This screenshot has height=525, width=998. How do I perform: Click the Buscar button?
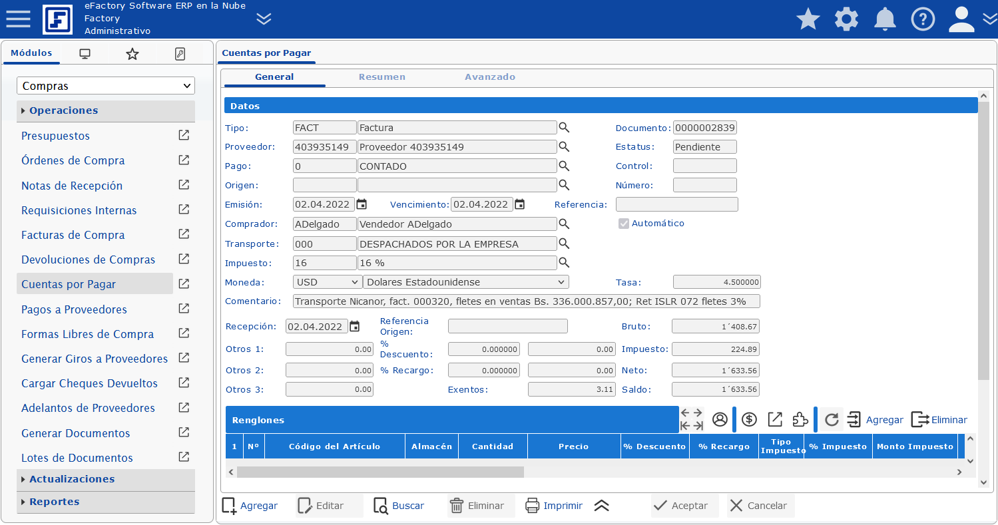(x=399, y=506)
